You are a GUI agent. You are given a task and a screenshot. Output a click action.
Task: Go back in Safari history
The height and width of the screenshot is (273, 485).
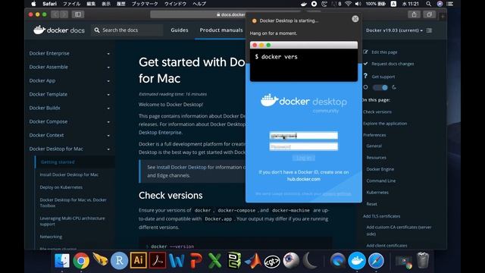click(55, 14)
